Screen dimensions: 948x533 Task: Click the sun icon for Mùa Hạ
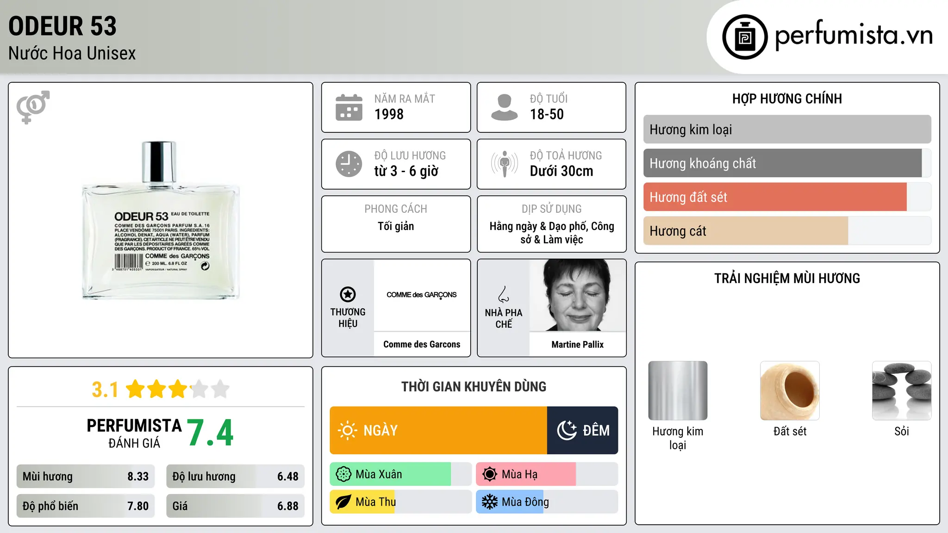click(489, 474)
